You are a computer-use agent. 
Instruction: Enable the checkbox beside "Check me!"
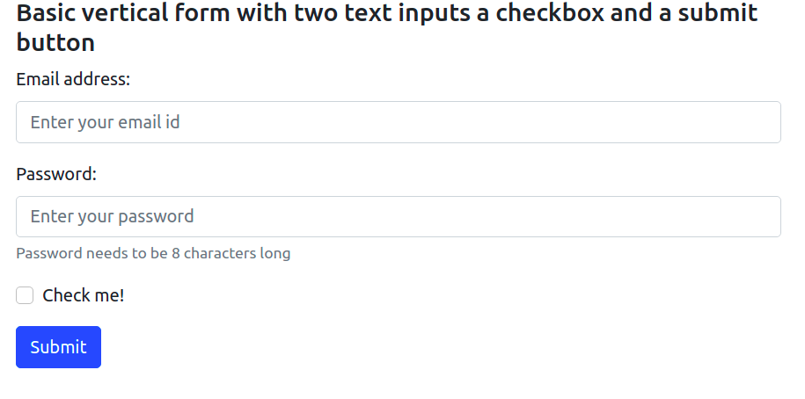pos(25,295)
